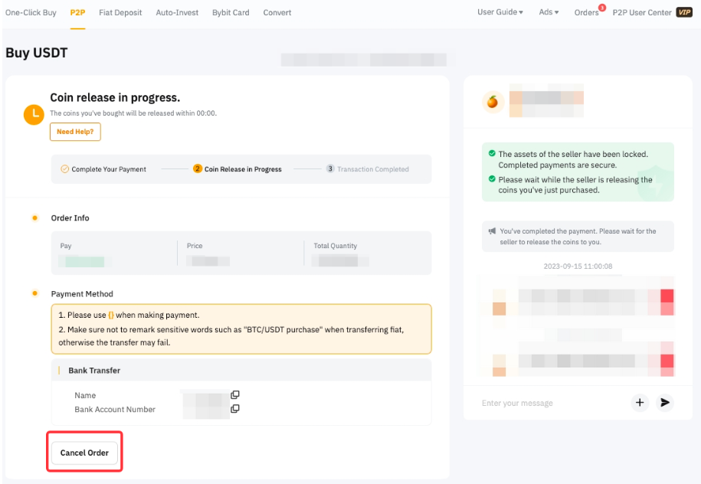Go to the Convert tab
701x484 pixels.
click(277, 12)
